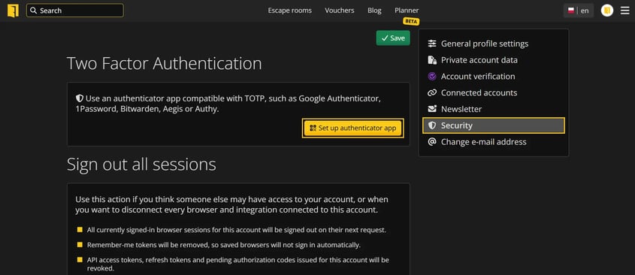The height and width of the screenshot is (275, 635).
Task: Open the Vouchers page
Action: point(340,11)
